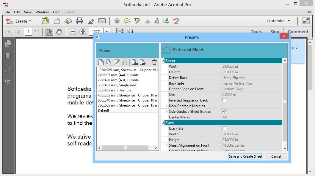The height and width of the screenshot is (176, 315).
Task: Open Page Thumbnails side panel
Action: click(x=8, y=43)
